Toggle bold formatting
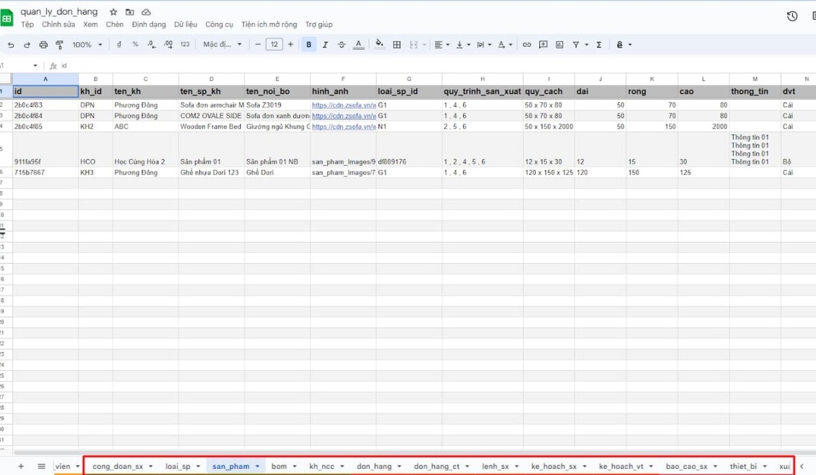 click(309, 44)
